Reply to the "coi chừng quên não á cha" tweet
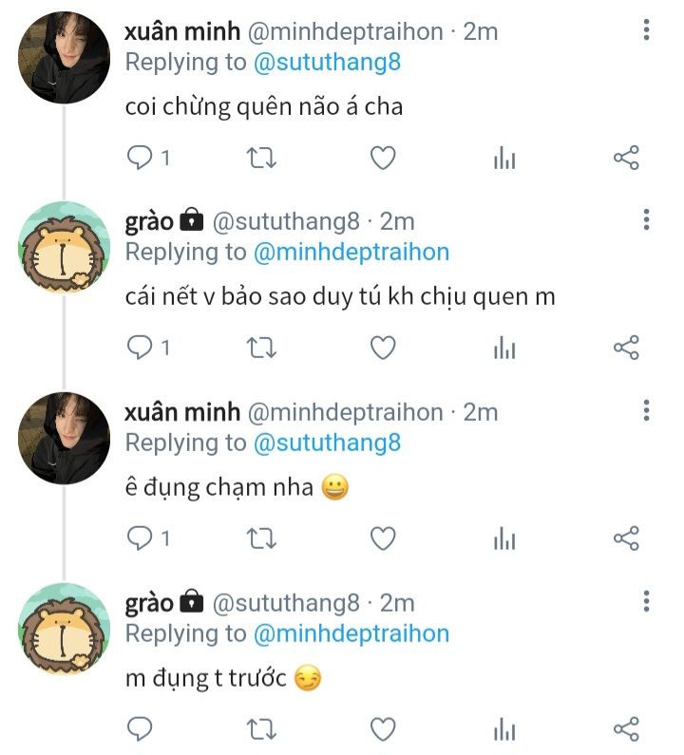The image size is (684, 755). point(140,158)
